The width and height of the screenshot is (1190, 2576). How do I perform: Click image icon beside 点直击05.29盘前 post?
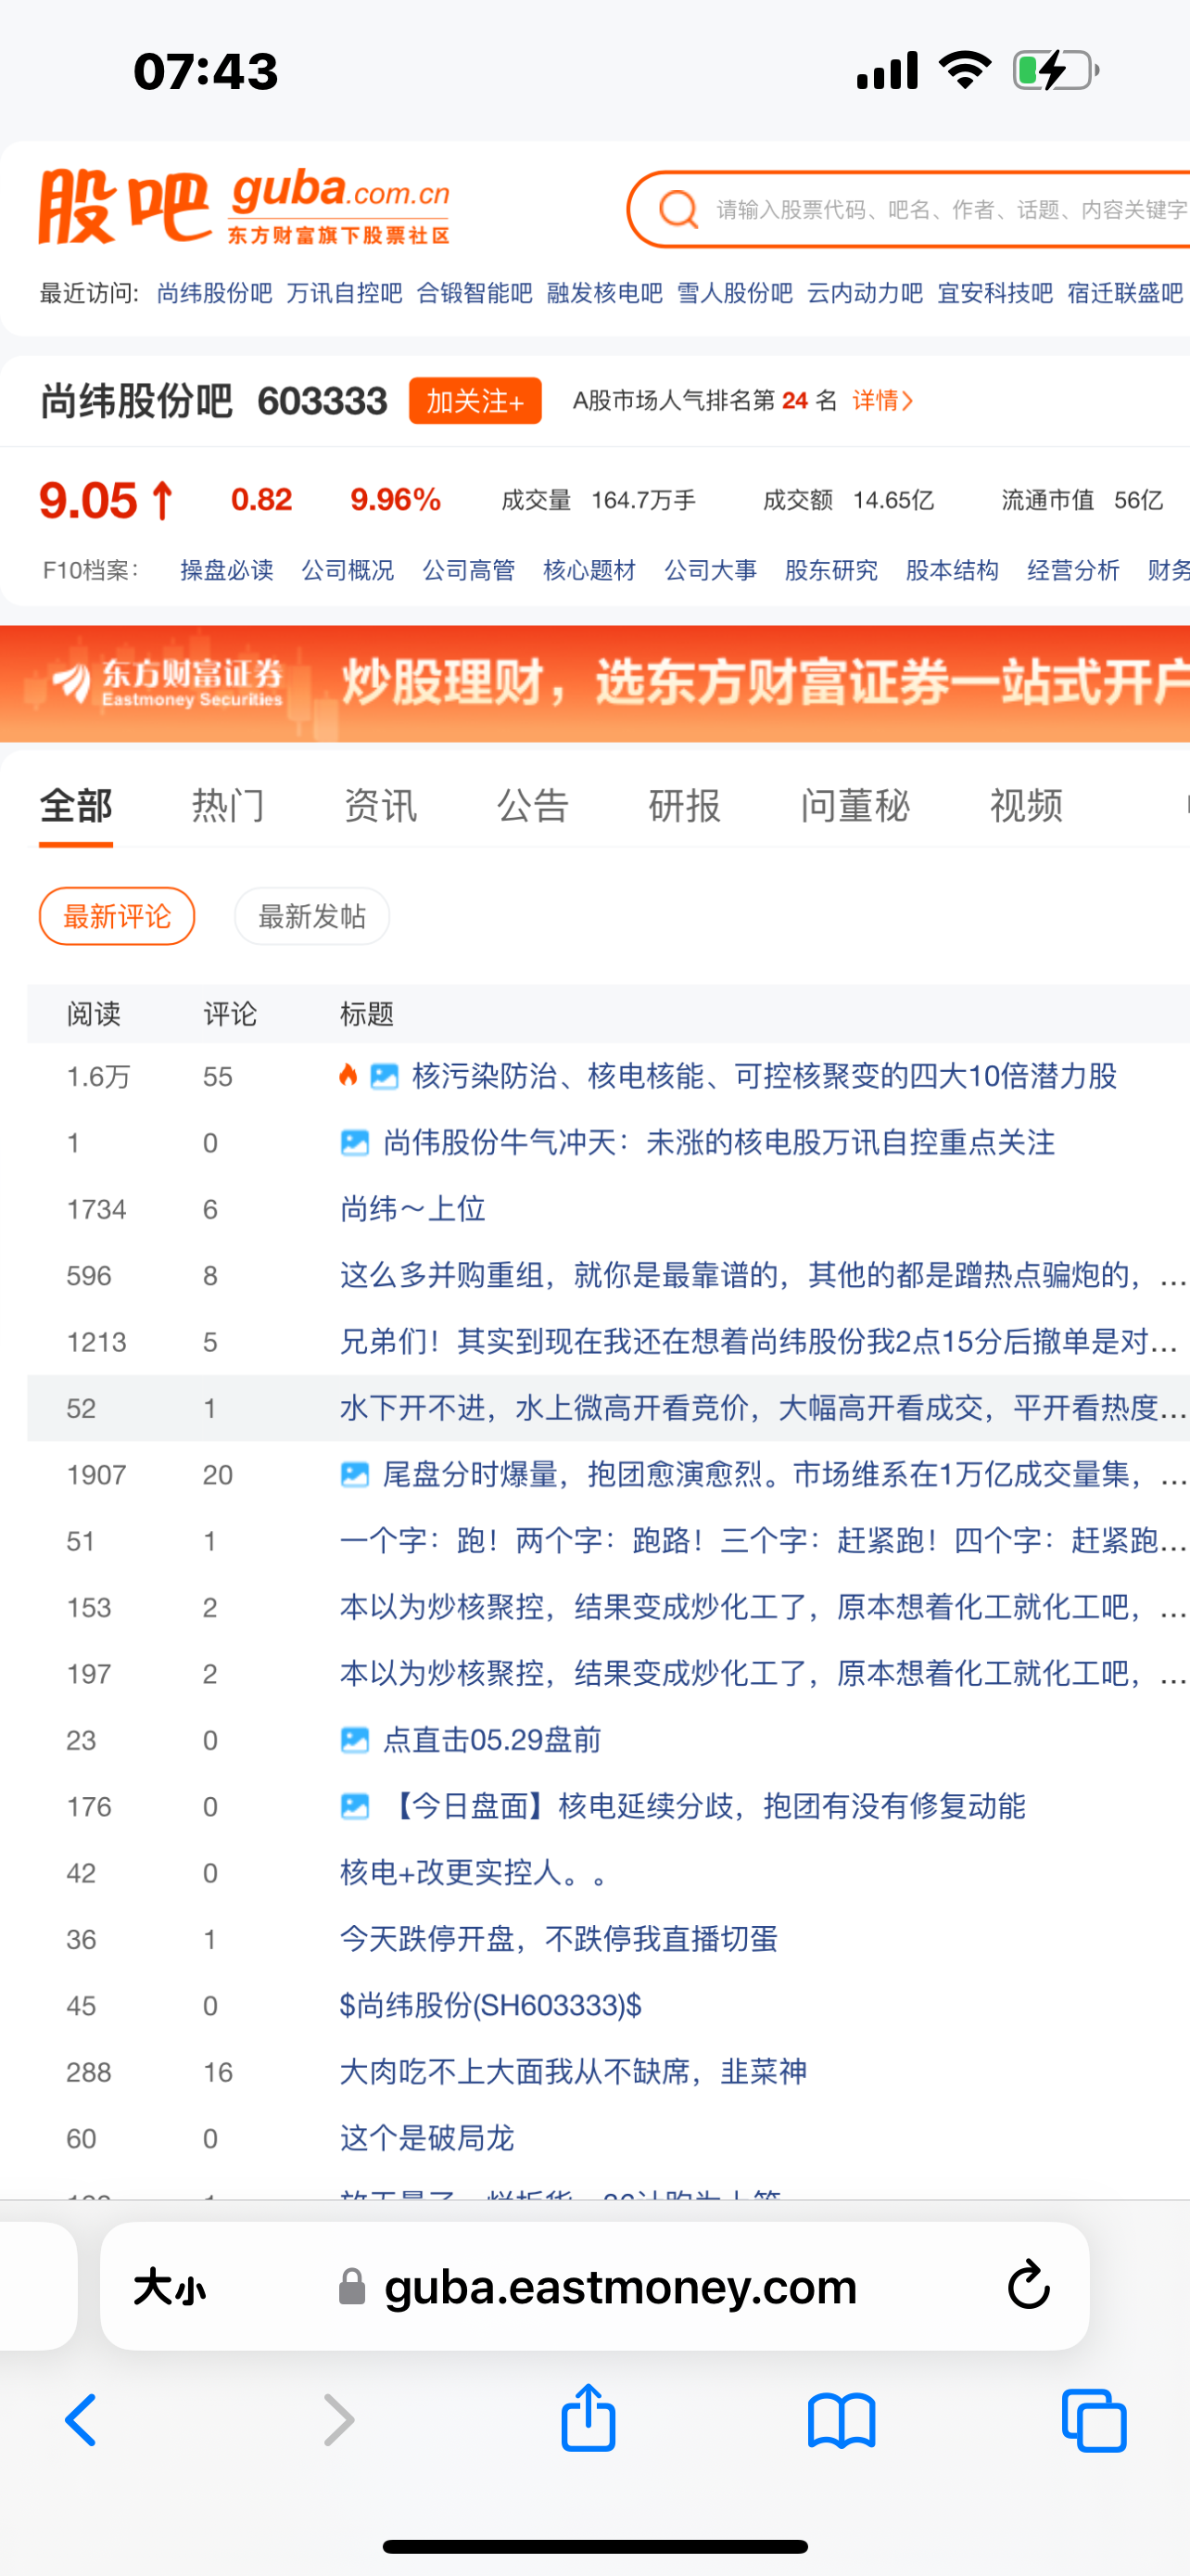tap(355, 1740)
